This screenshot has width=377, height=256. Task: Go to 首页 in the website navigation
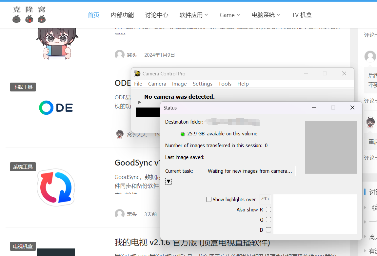coord(93,15)
